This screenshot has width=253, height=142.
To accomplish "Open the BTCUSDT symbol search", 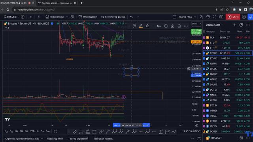I will click(11, 17).
